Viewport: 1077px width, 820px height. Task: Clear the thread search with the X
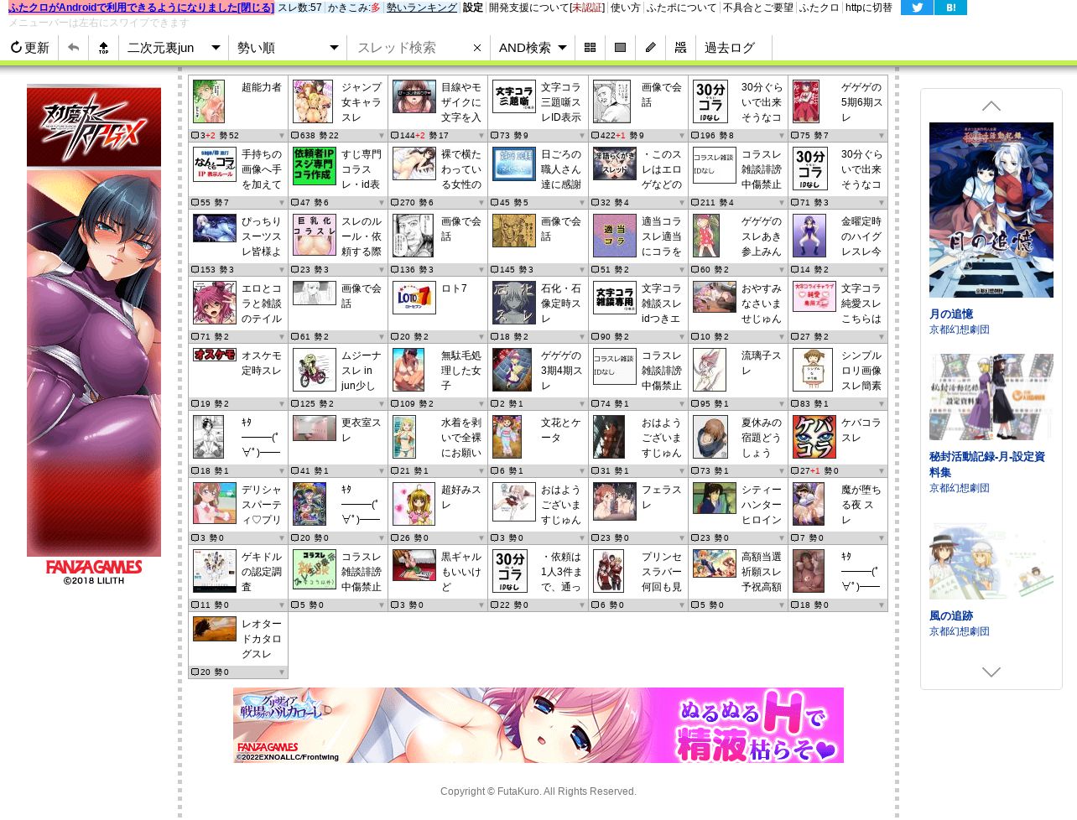click(477, 48)
